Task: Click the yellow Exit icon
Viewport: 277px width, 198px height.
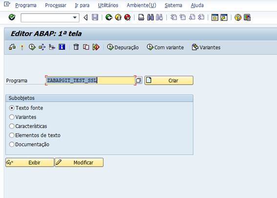Action: (x=118, y=17)
